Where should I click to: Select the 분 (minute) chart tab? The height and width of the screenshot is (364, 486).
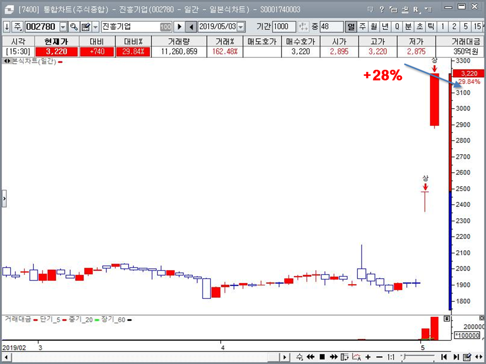pyautogui.click(x=408, y=27)
